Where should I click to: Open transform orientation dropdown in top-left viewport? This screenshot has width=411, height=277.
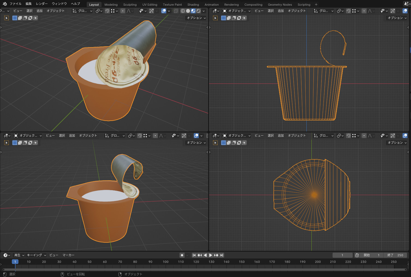82,11
